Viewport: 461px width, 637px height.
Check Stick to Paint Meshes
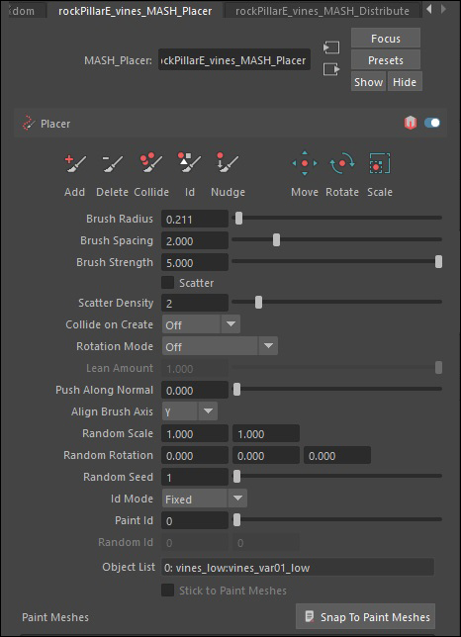pos(168,591)
